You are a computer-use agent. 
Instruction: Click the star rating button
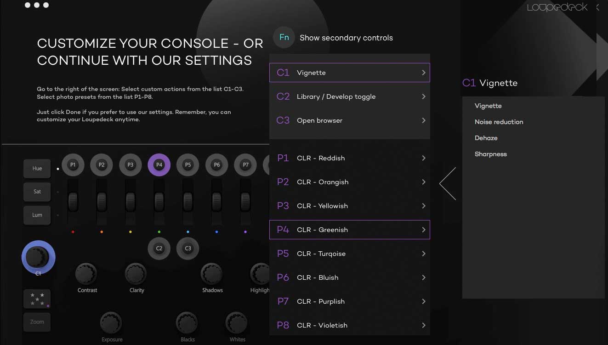(x=37, y=299)
